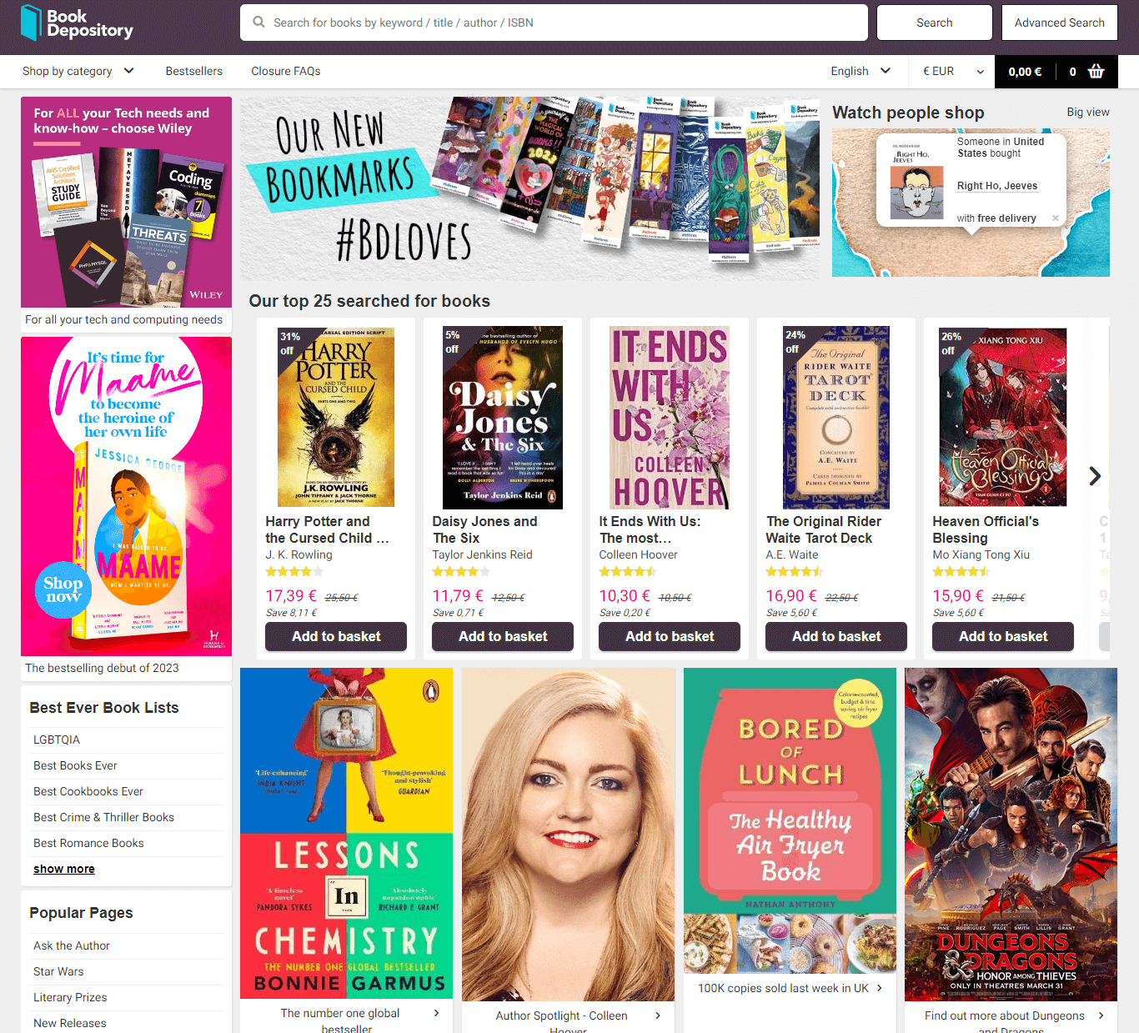The width and height of the screenshot is (1139, 1033).
Task: Click the Shop now badge on Maame ad
Action: (x=63, y=589)
